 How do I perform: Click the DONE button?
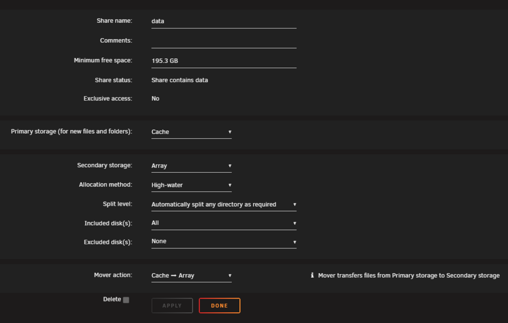(219, 306)
